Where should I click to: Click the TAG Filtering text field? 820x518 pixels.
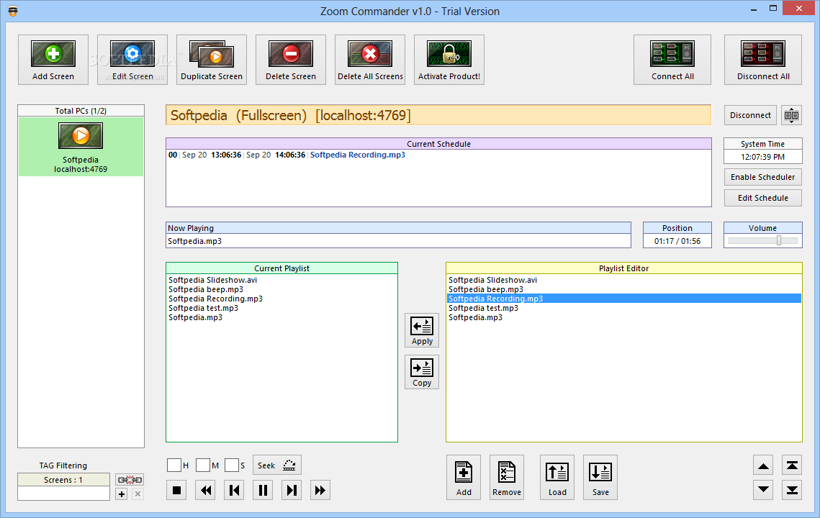click(x=64, y=494)
